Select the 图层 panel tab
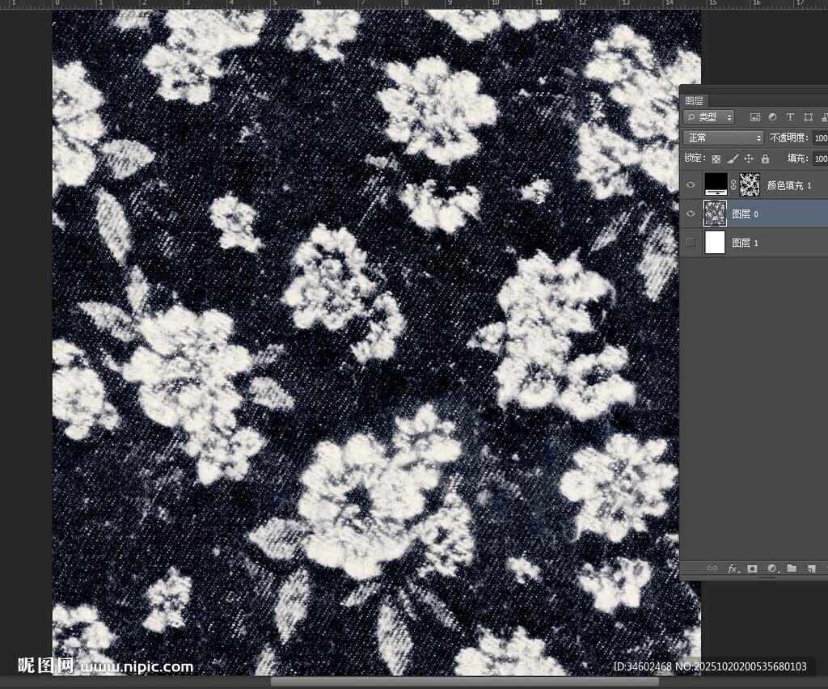The image size is (828, 689). coord(694,101)
